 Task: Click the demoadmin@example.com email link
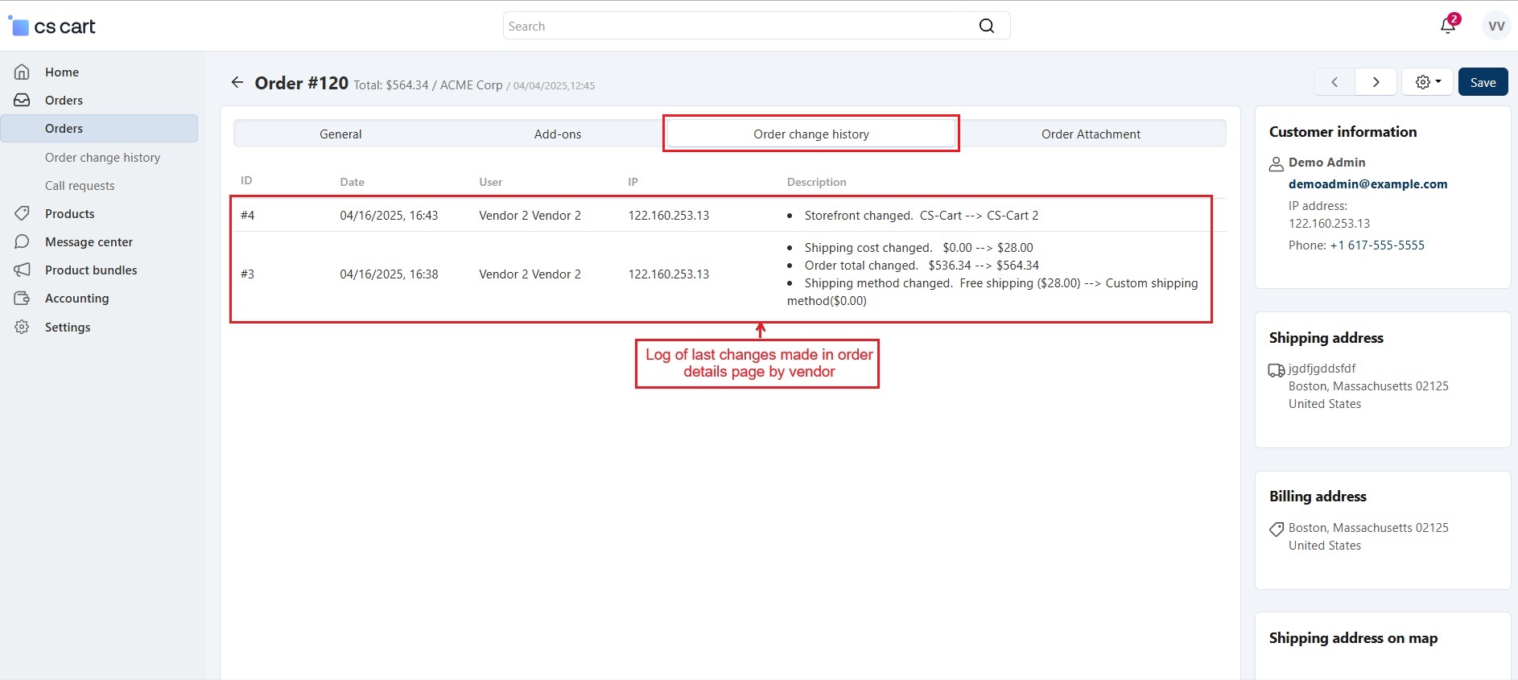(1367, 183)
